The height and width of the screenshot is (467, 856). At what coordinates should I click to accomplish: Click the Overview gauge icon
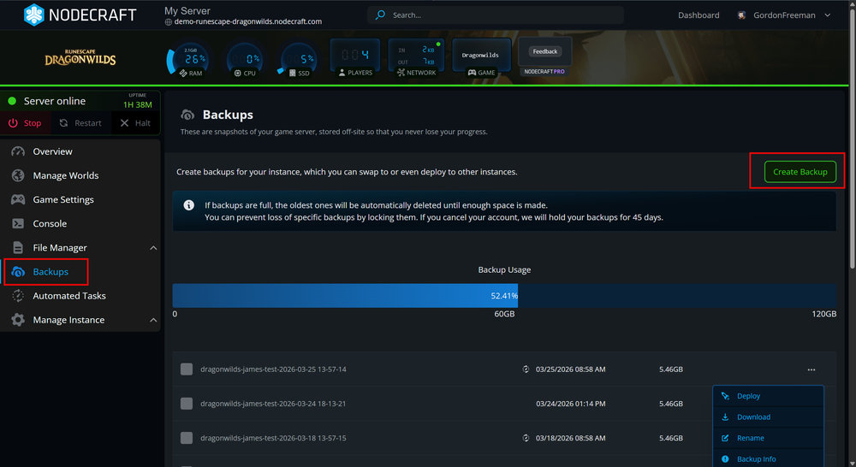[18, 151]
